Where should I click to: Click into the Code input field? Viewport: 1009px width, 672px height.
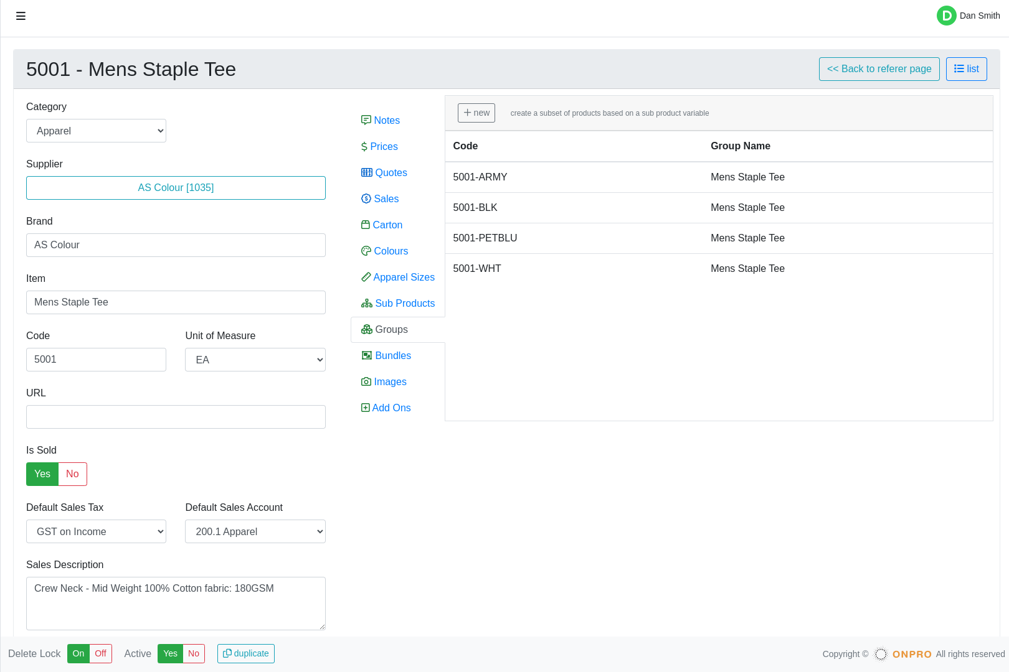(96, 360)
